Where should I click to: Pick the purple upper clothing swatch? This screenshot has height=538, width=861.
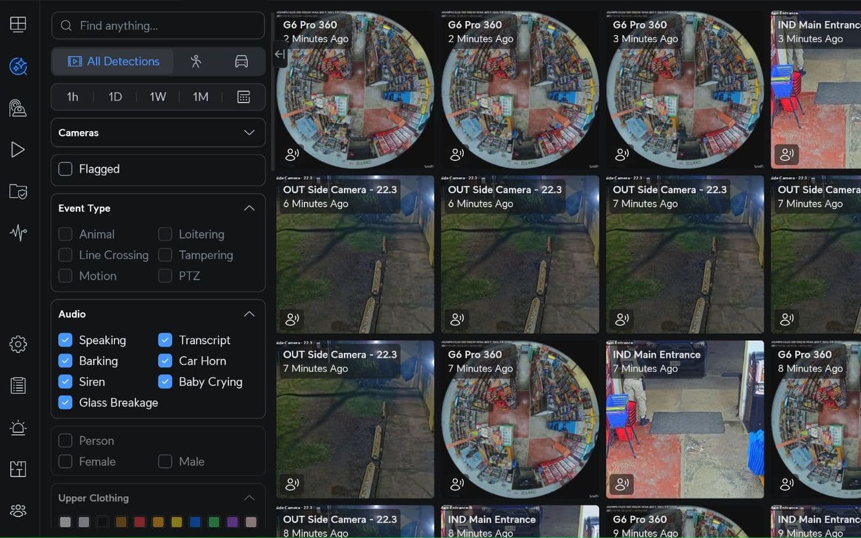pos(232,522)
